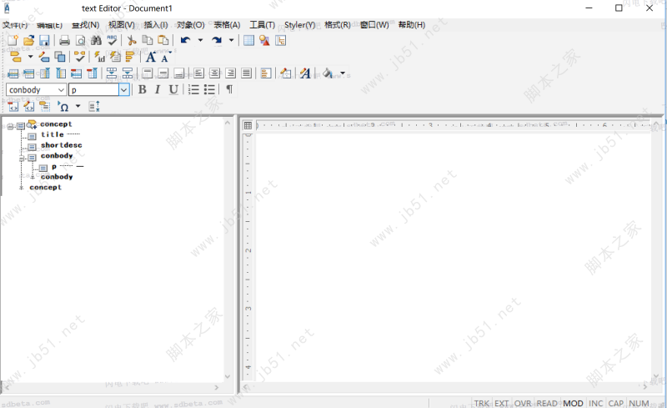The width and height of the screenshot is (667, 408).
Task: Toggle Underline formatting
Action: 173,89
